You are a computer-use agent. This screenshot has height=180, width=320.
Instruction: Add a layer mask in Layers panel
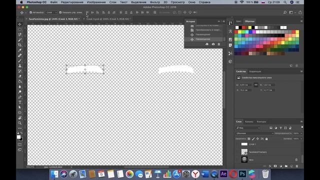click(x=275, y=166)
